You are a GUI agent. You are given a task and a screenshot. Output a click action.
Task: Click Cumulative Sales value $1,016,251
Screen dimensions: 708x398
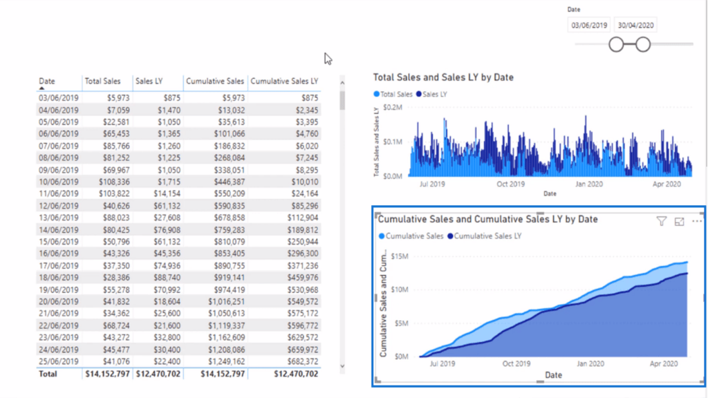227,301
